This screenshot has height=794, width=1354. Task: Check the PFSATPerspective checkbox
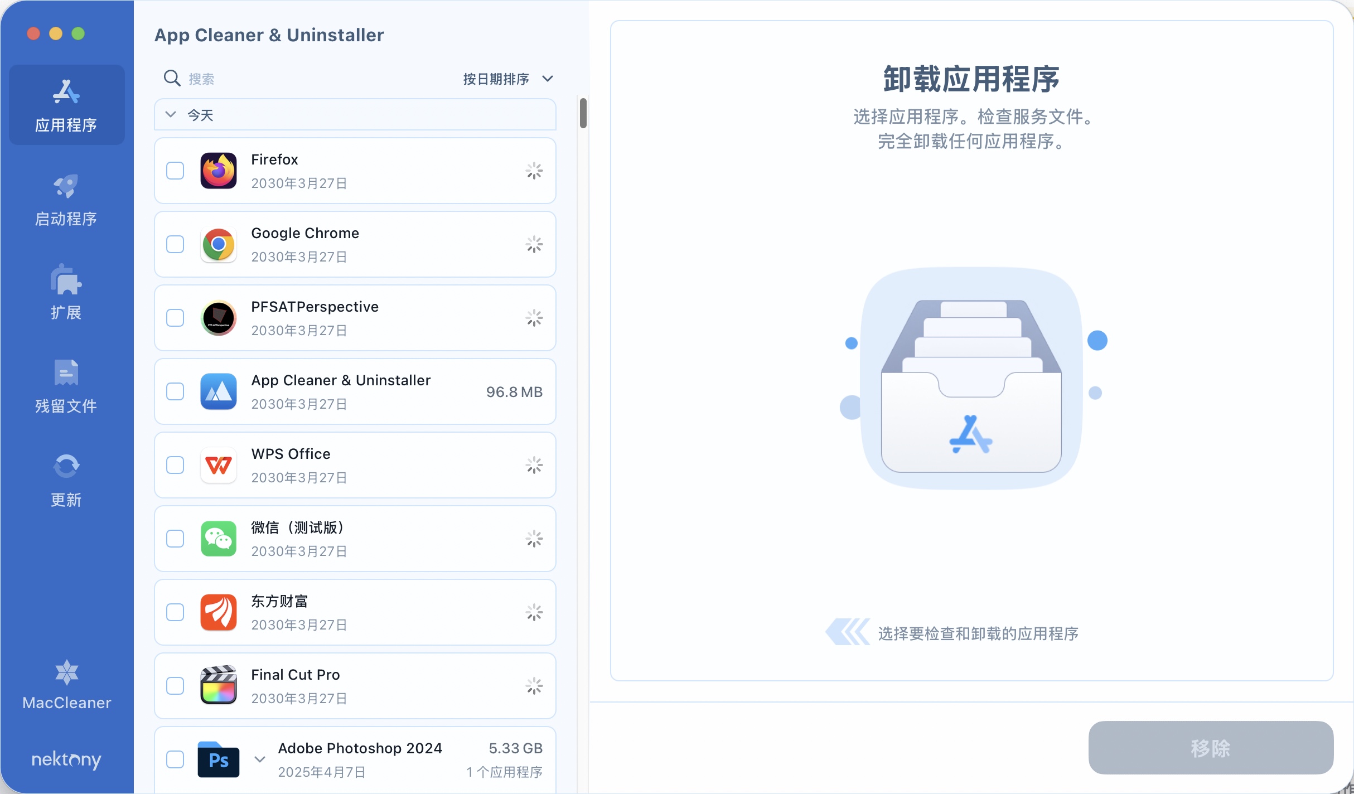tap(175, 318)
